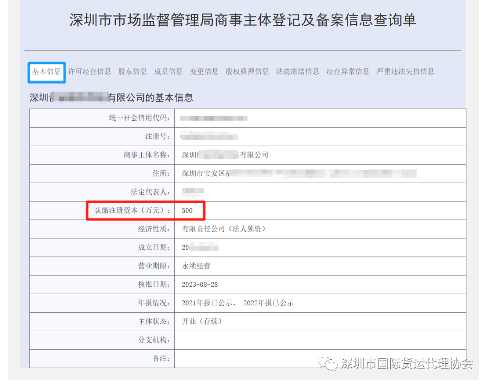This screenshot has width=489, height=385.
Task: Switch to the 股东信息 tab
Action: [x=132, y=71]
